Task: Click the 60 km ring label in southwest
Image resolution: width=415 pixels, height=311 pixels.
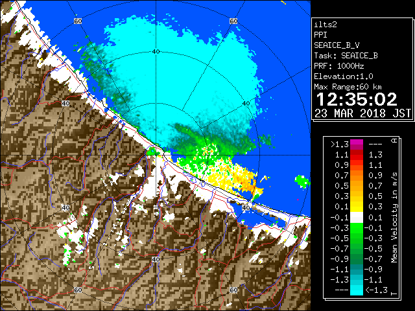Action: [78, 290]
